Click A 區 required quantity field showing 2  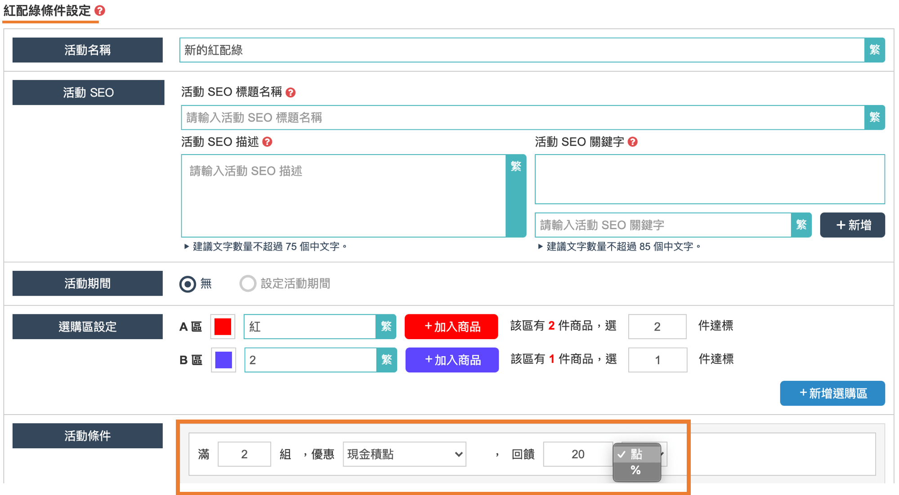657,327
